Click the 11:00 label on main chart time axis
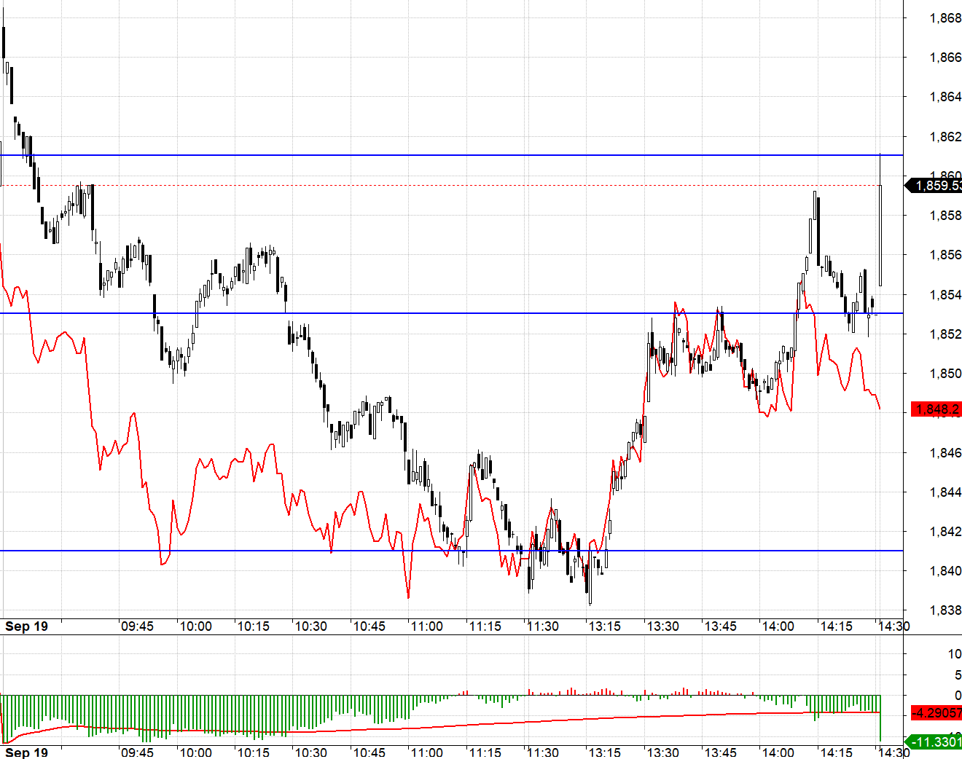 [x=426, y=626]
